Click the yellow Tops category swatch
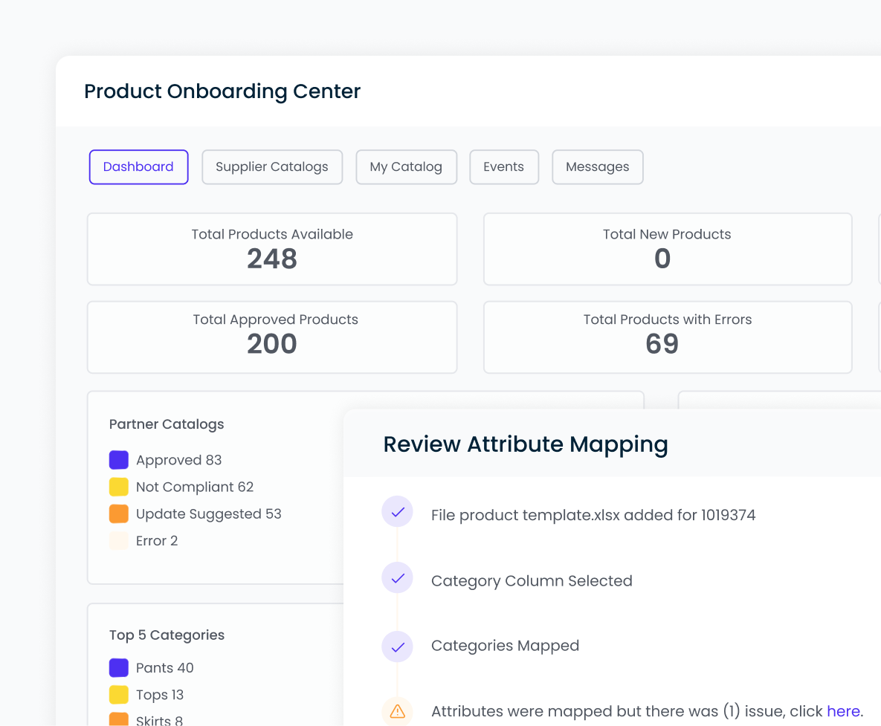 (119, 695)
